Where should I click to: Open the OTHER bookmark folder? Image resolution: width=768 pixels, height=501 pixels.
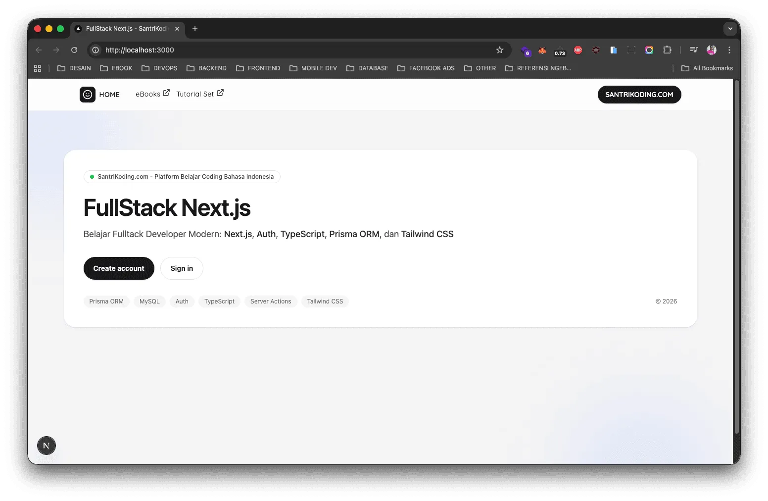pos(480,68)
